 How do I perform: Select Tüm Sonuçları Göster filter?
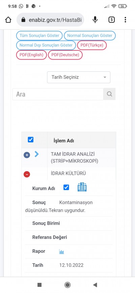click(39, 36)
